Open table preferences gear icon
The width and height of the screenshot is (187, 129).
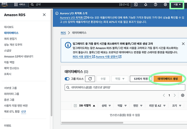tap(183, 95)
